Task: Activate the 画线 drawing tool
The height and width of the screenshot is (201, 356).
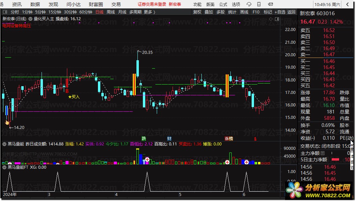Action: 244,12
